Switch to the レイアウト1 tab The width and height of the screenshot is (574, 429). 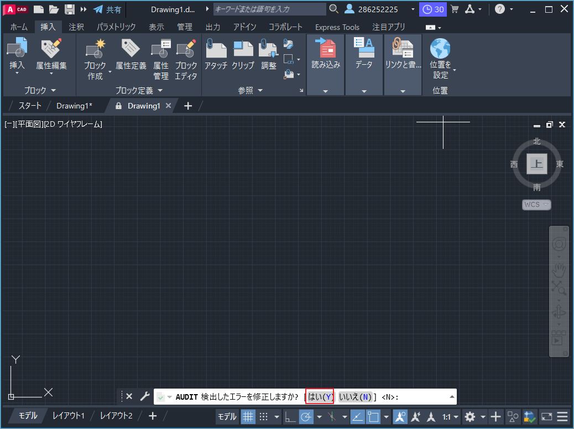tap(68, 416)
